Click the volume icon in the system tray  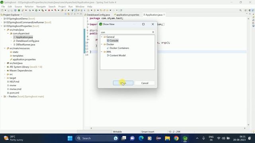pyautogui.click(x=224, y=138)
